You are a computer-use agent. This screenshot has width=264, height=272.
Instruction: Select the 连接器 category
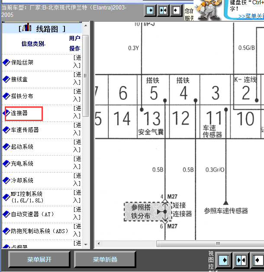pos(19,113)
